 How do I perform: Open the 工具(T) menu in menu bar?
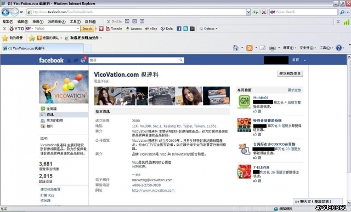(75, 22)
